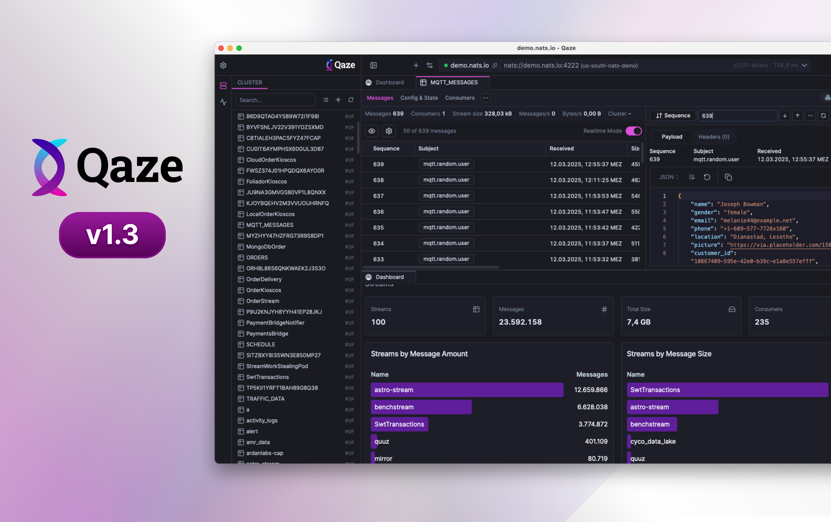
Task: Open message view settings with the gear icon
Action: (x=389, y=131)
